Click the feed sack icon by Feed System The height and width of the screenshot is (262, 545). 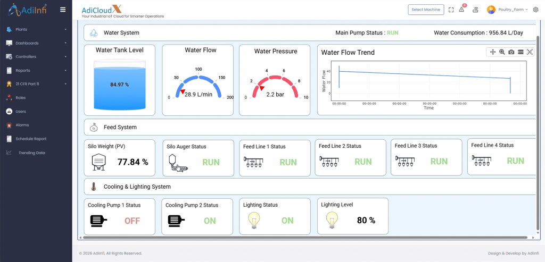click(x=94, y=127)
